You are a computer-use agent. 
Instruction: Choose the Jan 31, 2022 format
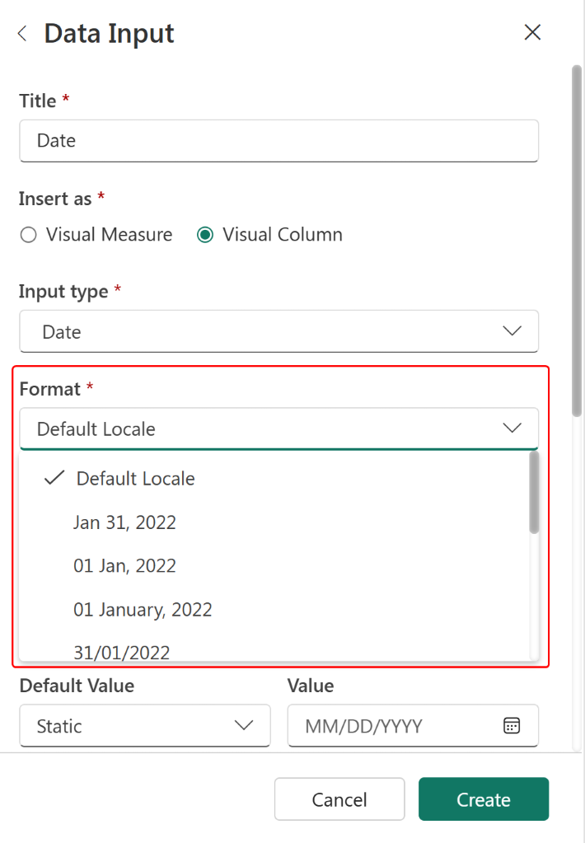click(x=274, y=522)
